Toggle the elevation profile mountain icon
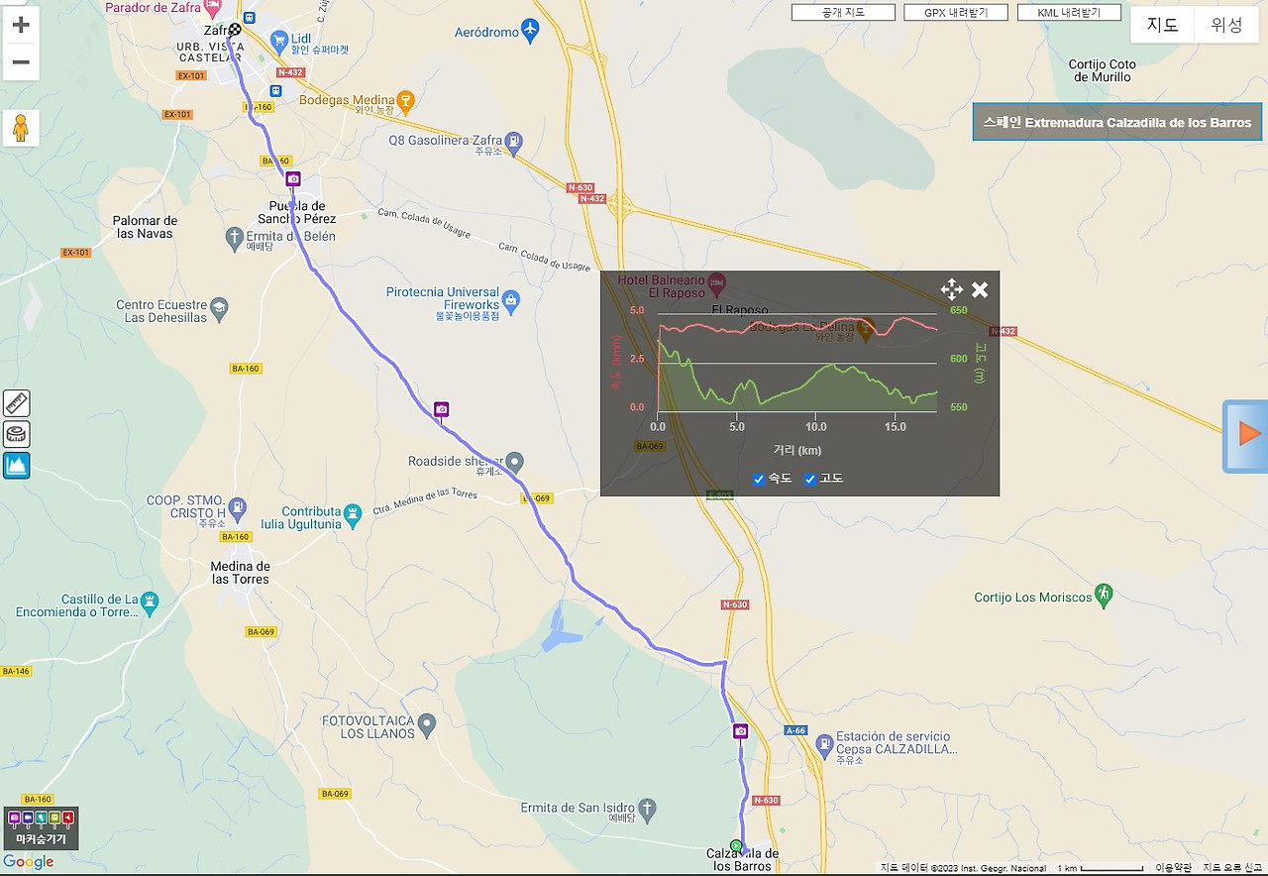The width and height of the screenshot is (1268, 876). click(x=17, y=465)
